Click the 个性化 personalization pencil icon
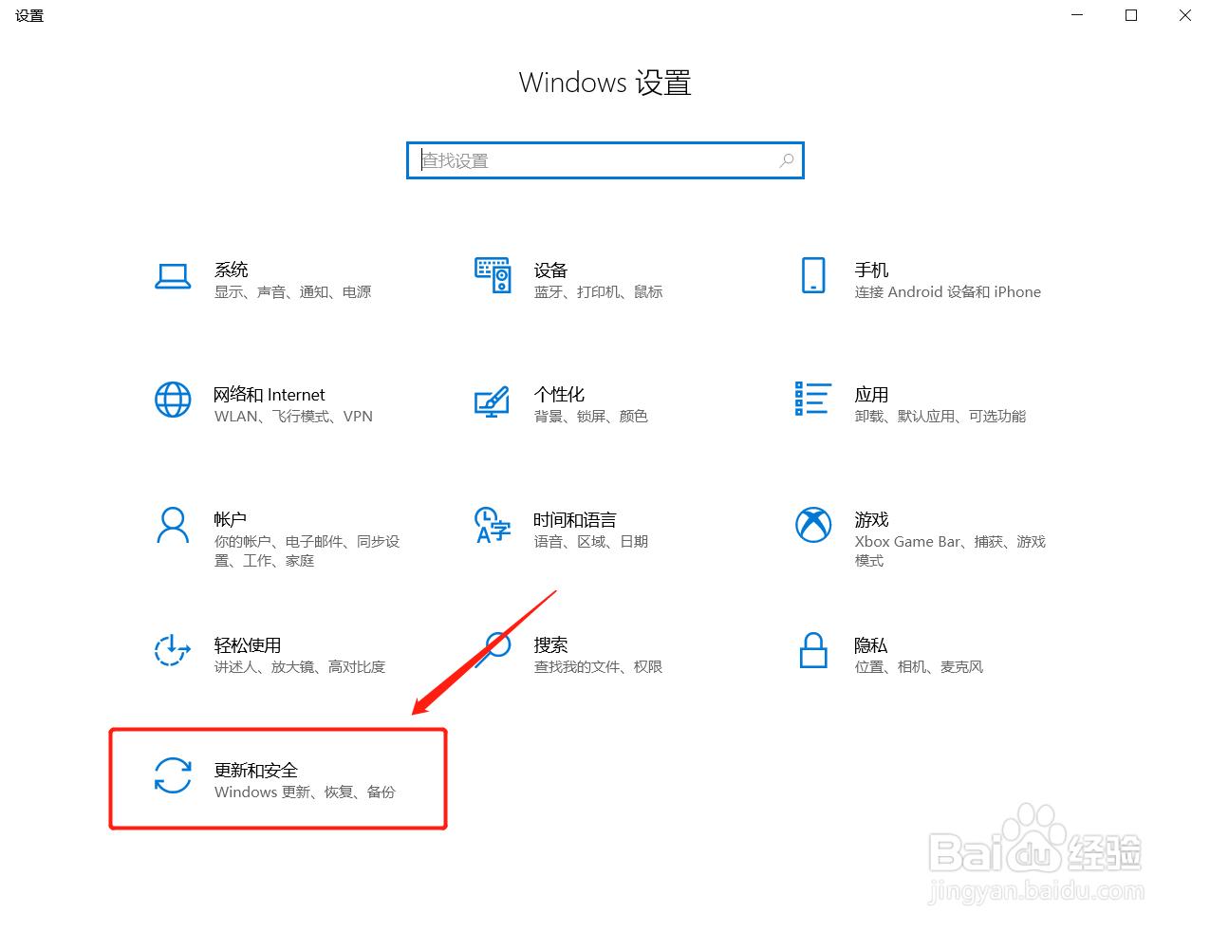 point(493,401)
